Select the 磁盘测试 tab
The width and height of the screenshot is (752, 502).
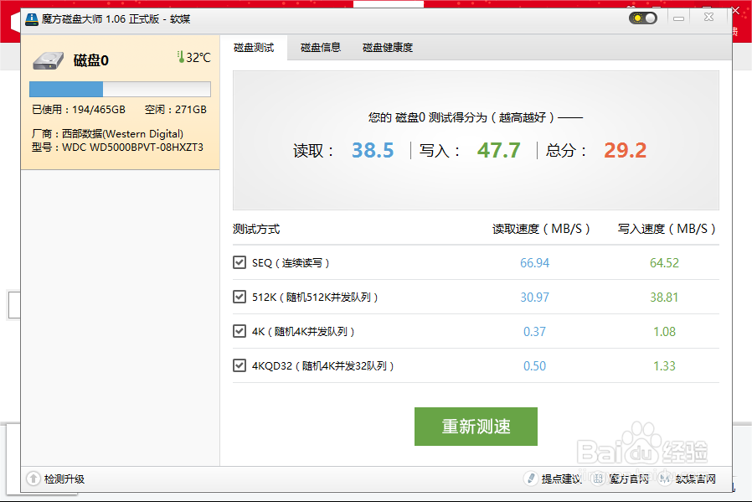pyautogui.click(x=254, y=48)
